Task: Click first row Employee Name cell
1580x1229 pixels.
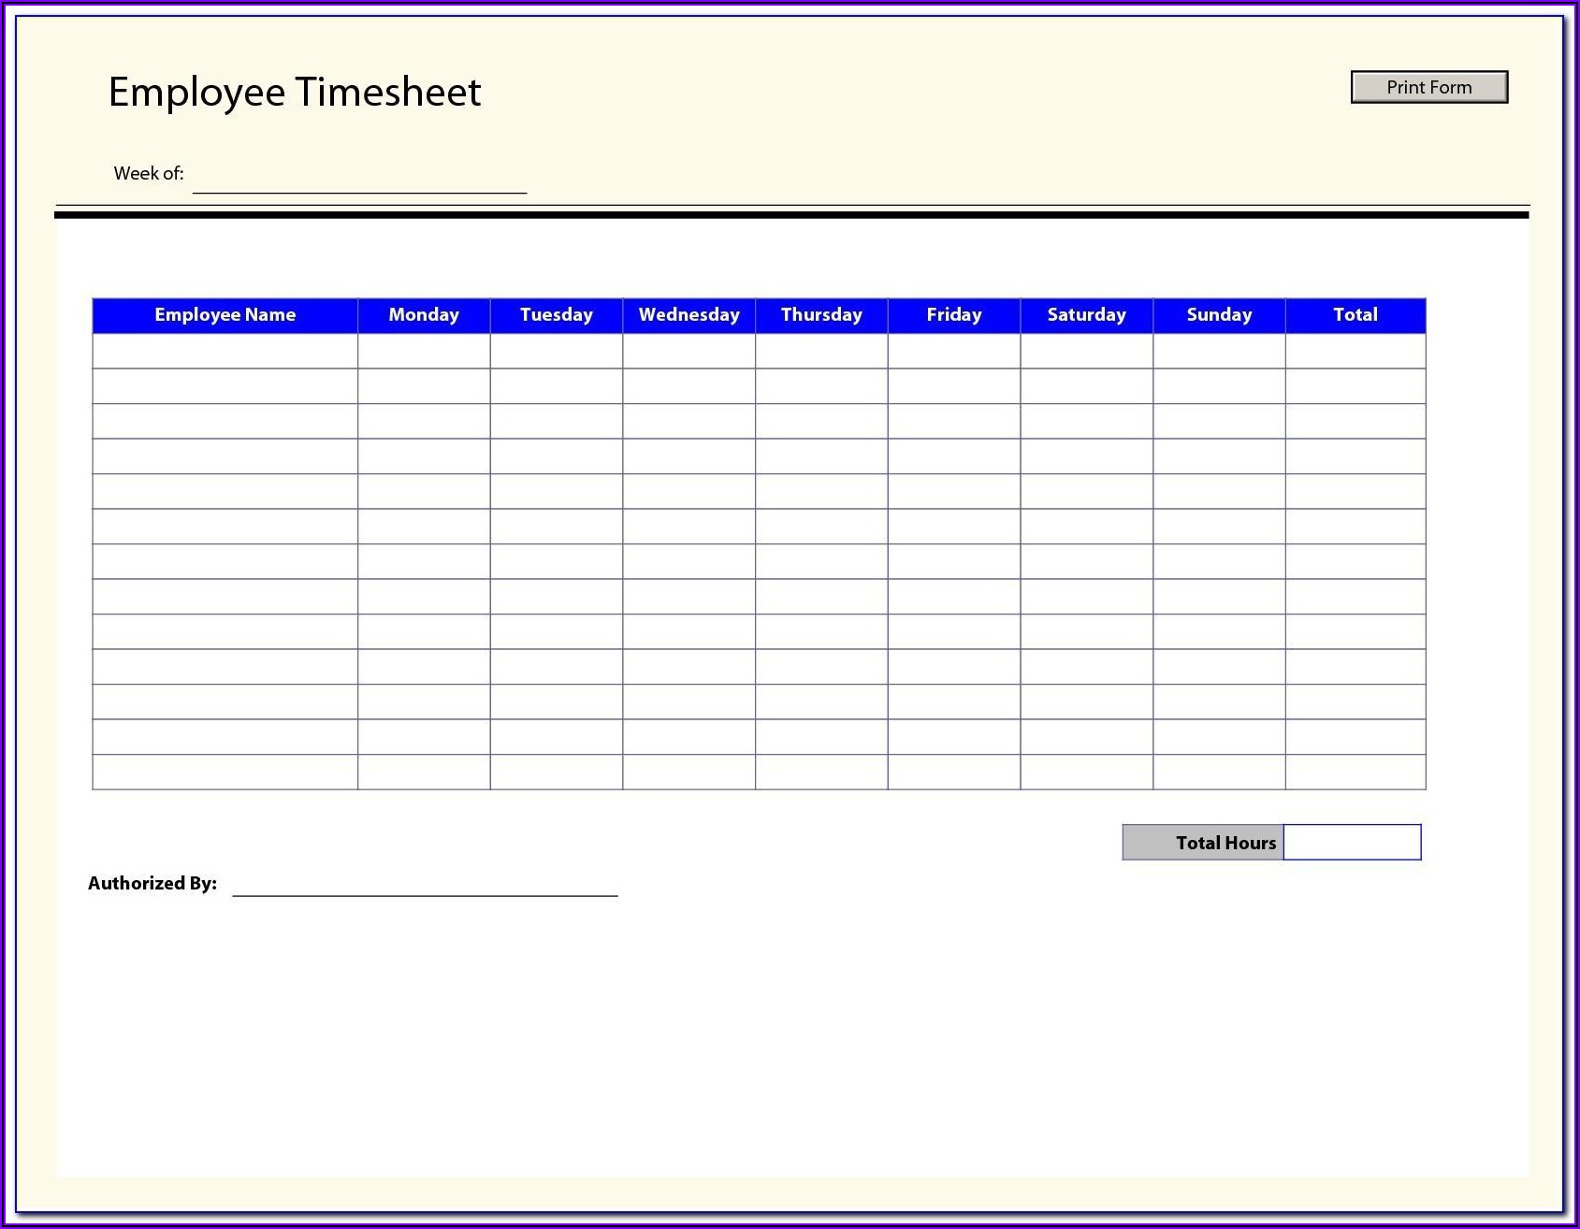Action: pyautogui.click(x=225, y=351)
